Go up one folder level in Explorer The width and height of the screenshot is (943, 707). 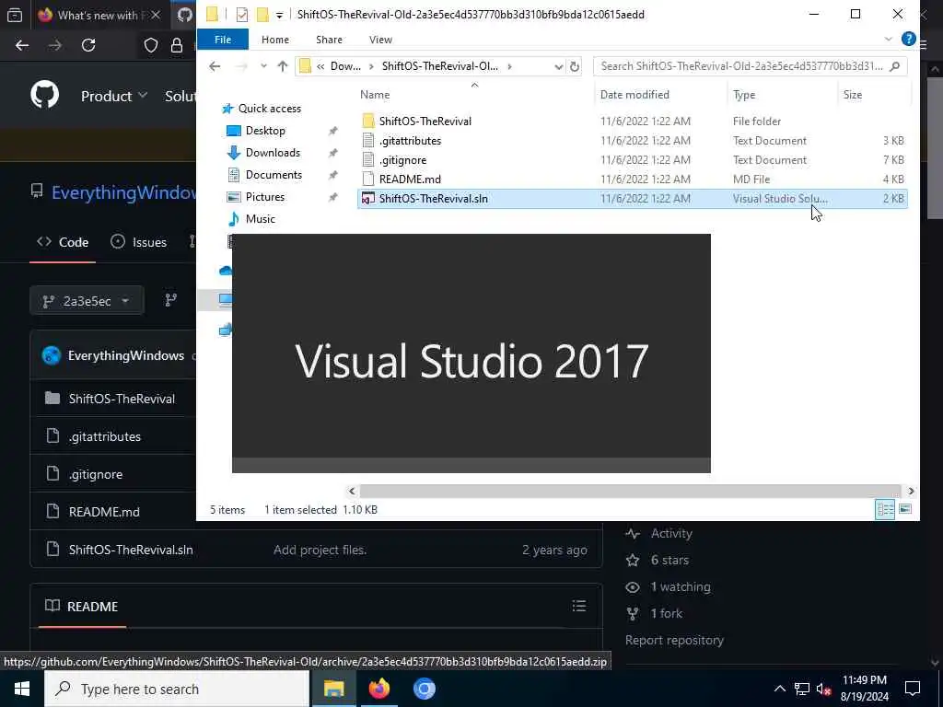(x=282, y=66)
